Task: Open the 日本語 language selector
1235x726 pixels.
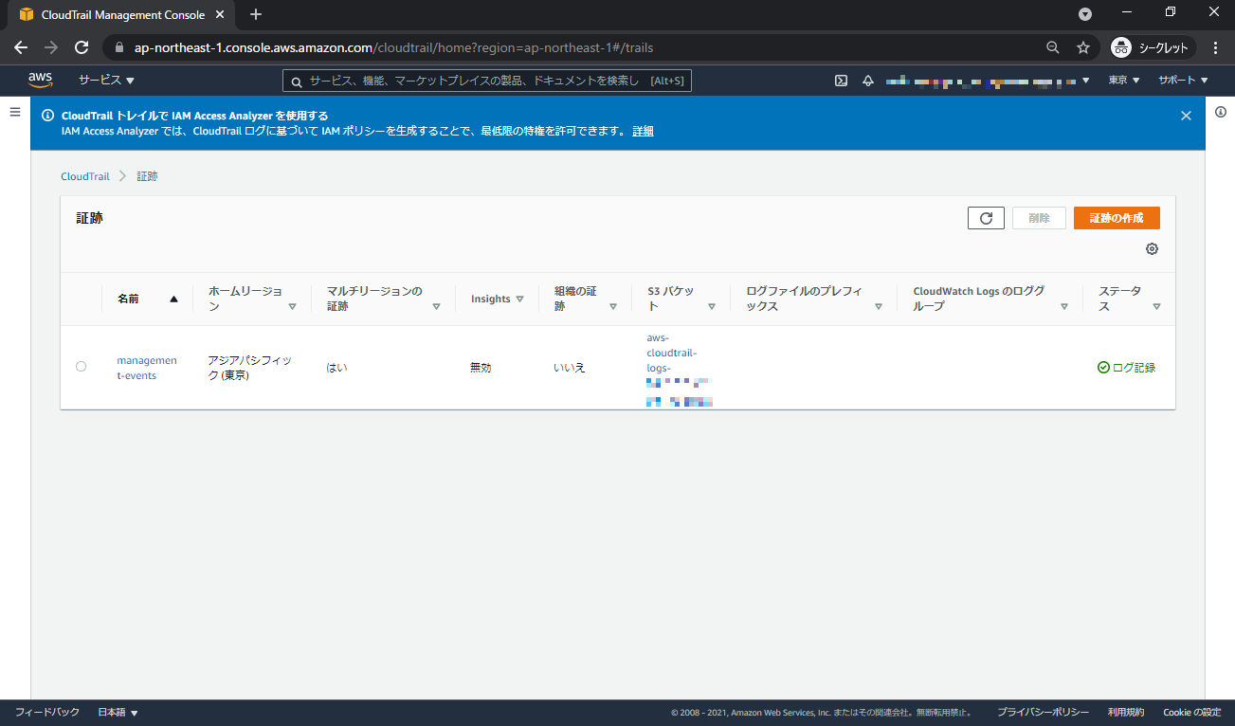Action: pos(118,713)
